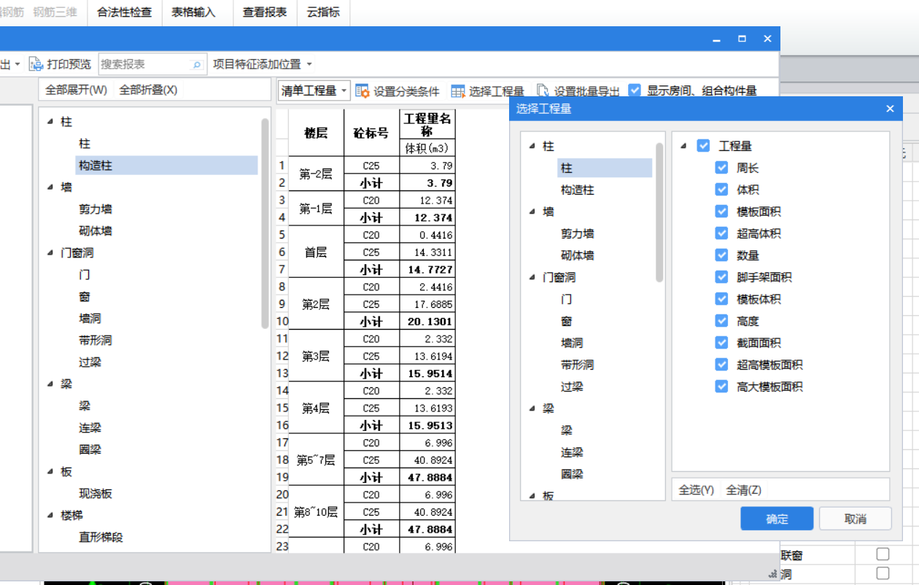The height and width of the screenshot is (585, 919).
Task: Uncheck the 高大模板面积 checkbox
Action: [722, 387]
